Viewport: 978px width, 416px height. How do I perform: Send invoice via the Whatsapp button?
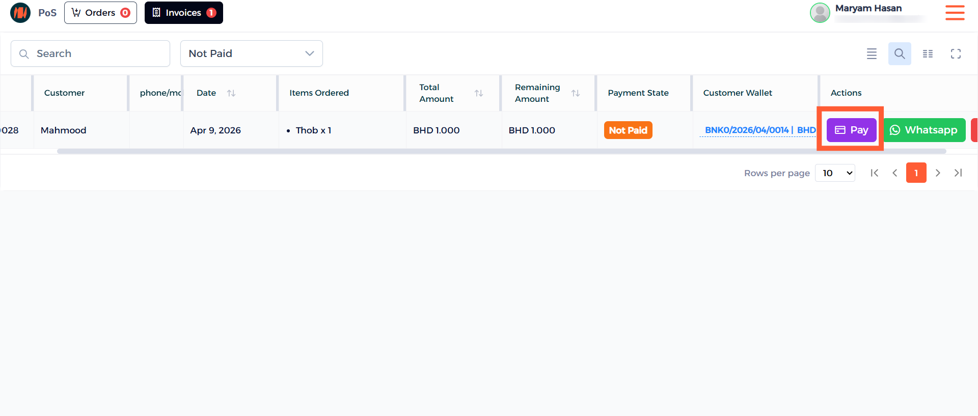pyautogui.click(x=924, y=130)
